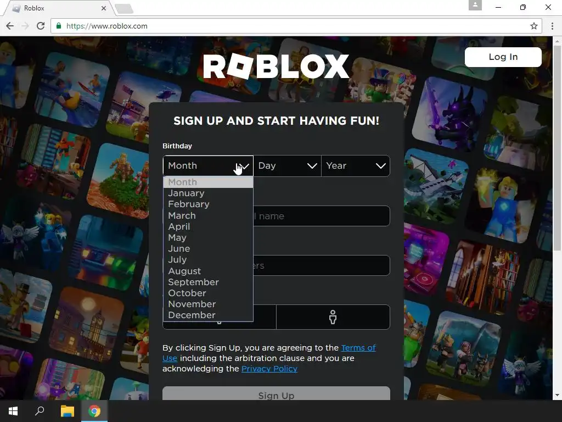This screenshot has height=422, width=562.
Task: Click the crashed airplane game thumbnail
Action: click(x=435, y=185)
